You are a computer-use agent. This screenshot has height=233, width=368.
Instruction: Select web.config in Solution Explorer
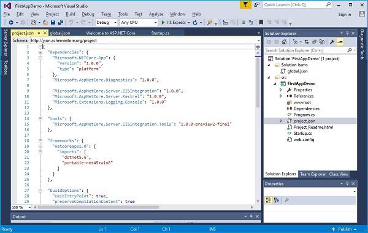304,140
